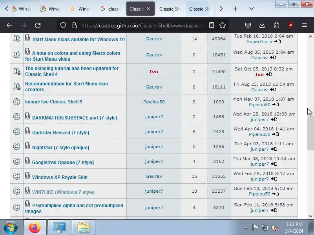Open 'A note on colors and using Metro colors' topic
This screenshot has width=314, height=235.
tap(73, 56)
